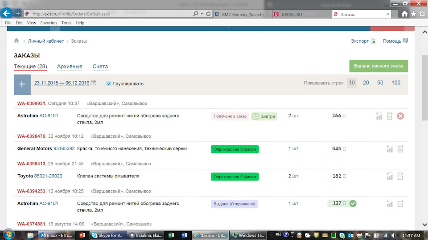Click the help icon beside Помощь
This screenshot has width=428, height=240.
tap(405, 40)
